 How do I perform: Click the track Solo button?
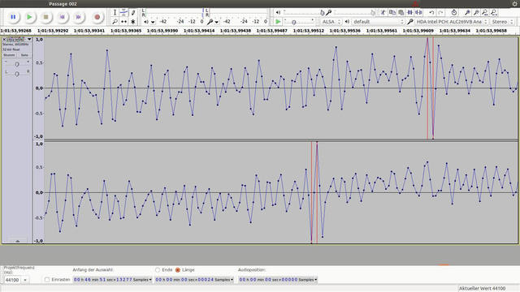(24, 55)
